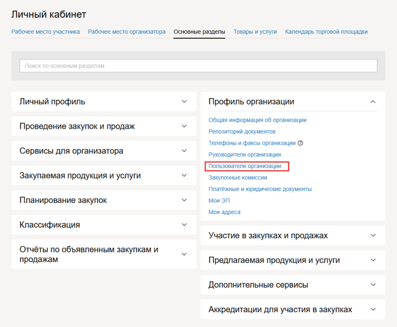Open Закупочные комиссии link

tap(238, 178)
